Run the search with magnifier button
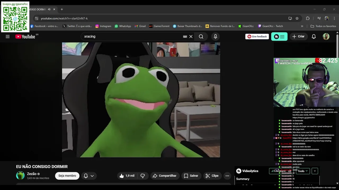This screenshot has width=339, height=190. [x=201, y=36]
